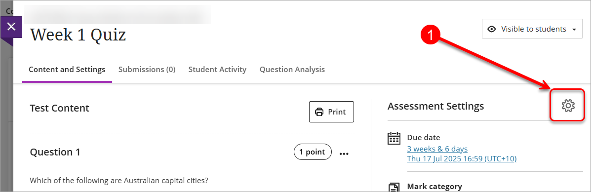Open Question 1 three-dot options menu
591x192 pixels.
(x=344, y=153)
